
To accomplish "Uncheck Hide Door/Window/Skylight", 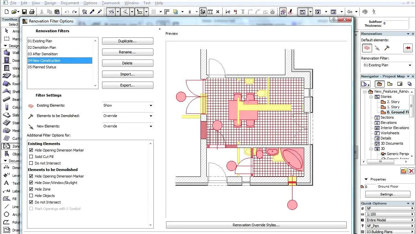I will click(31, 183).
